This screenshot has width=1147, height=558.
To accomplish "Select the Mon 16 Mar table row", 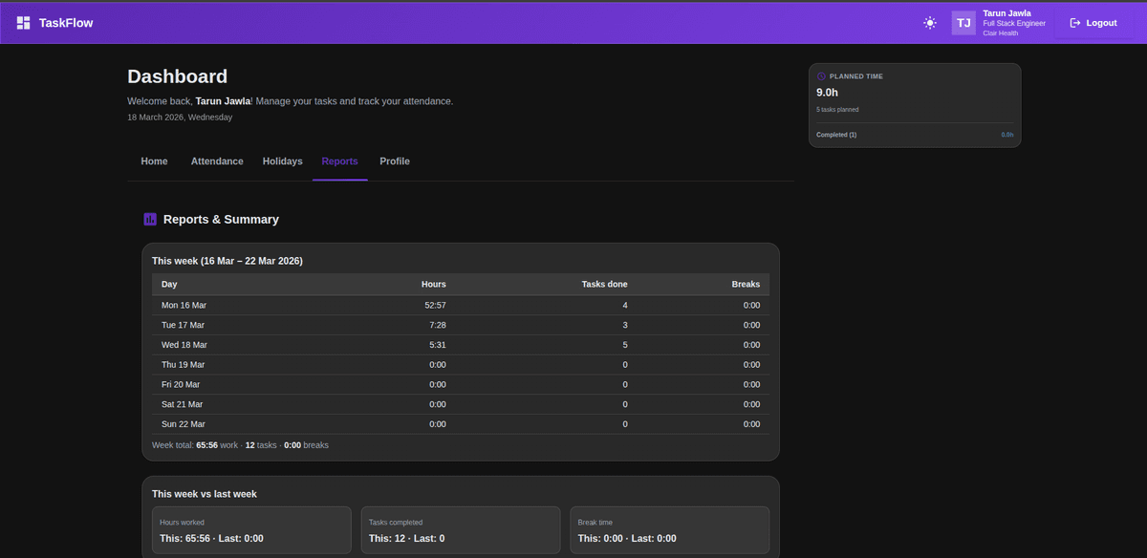I will pos(459,304).
